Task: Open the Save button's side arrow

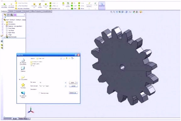Action: pyautogui.click(x=77, y=83)
